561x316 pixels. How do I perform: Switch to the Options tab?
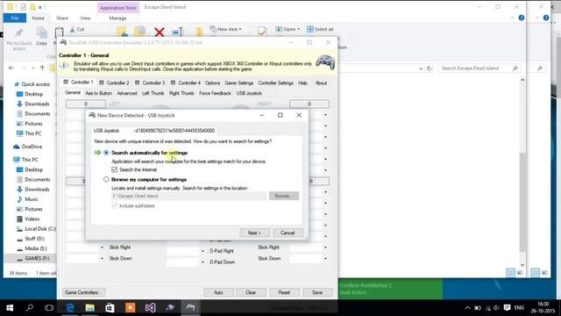[212, 83]
